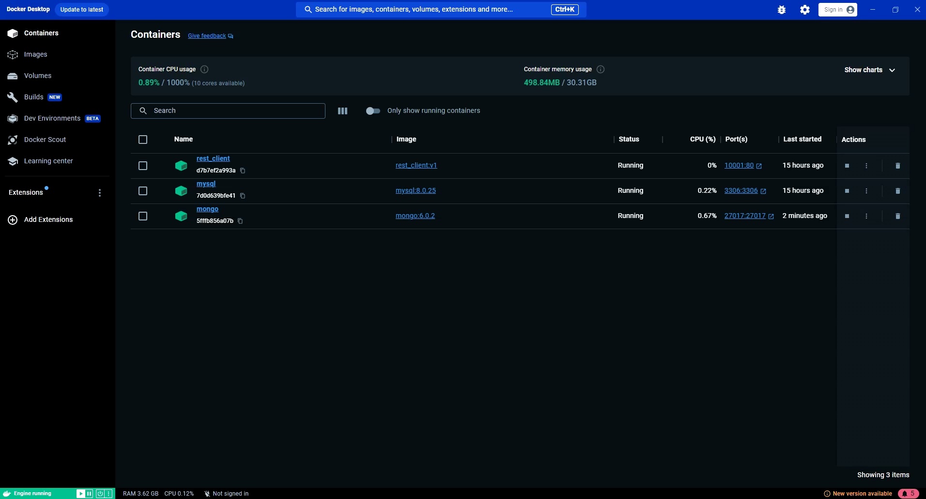926x499 pixels.
Task: Delete the rest_client container
Action: (x=897, y=166)
